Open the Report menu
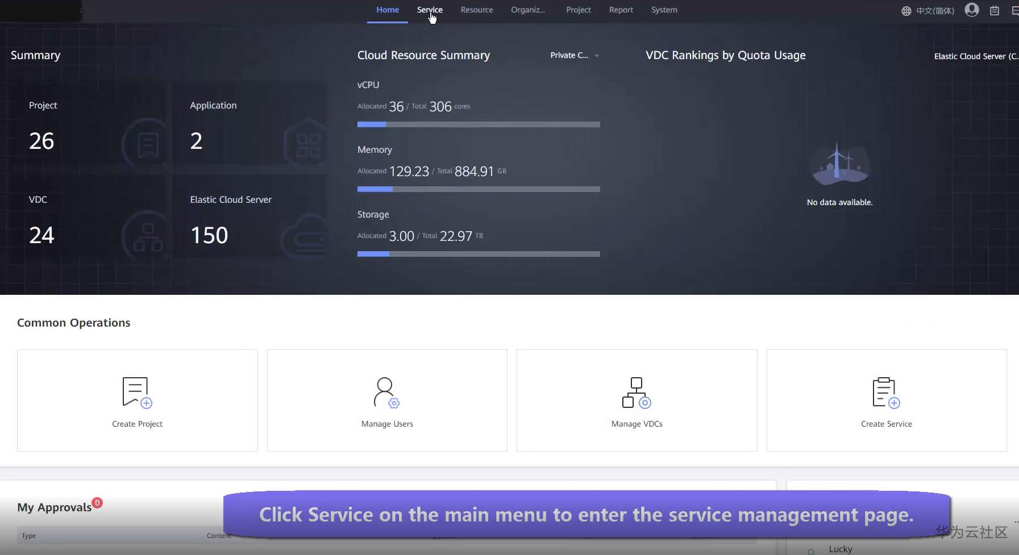The image size is (1019, 555). [x=621, y=10]
